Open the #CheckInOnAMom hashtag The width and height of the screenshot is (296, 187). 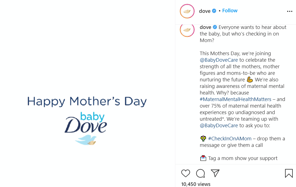(x=230, y=139)
